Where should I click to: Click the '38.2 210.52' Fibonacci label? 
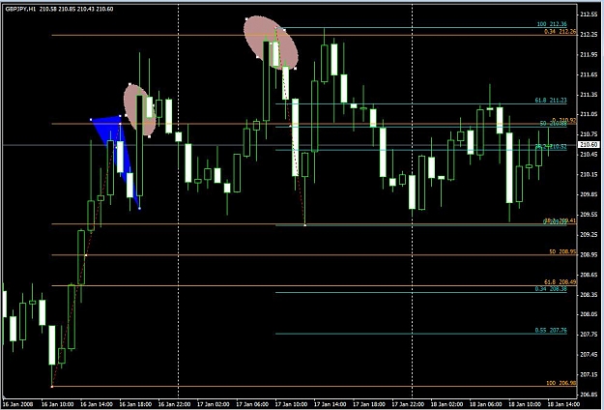point(551,147)
